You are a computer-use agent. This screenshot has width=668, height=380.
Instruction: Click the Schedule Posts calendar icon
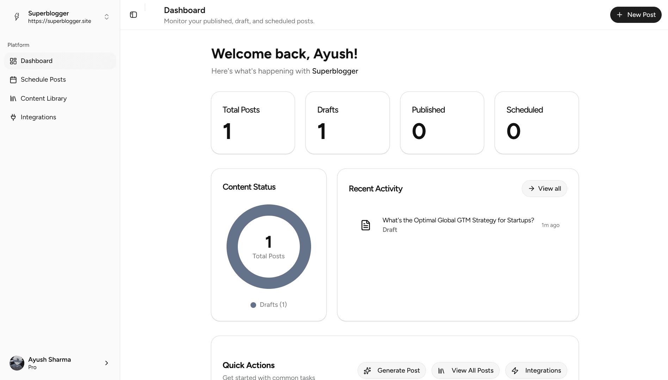(13, 80)
